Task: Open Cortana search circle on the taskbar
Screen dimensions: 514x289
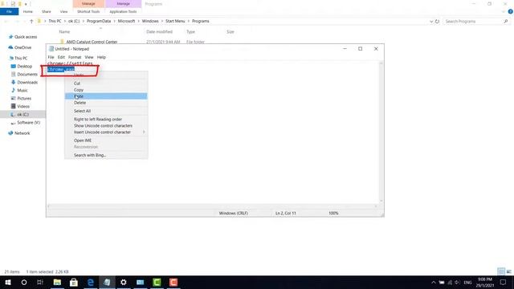Action: click(x=24, y=282)
